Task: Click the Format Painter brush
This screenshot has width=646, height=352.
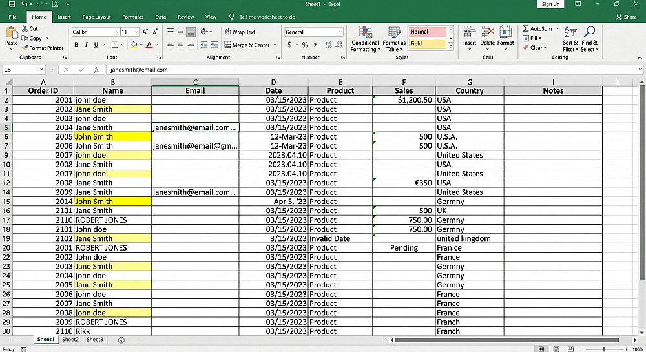Action: (x=43, y=48)
